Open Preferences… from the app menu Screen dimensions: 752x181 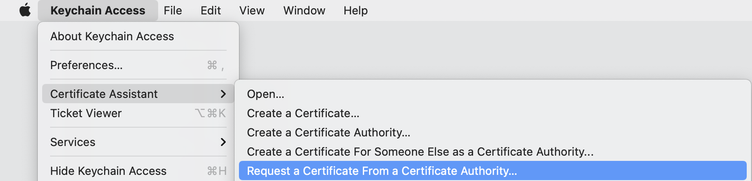tap(138, 65)
